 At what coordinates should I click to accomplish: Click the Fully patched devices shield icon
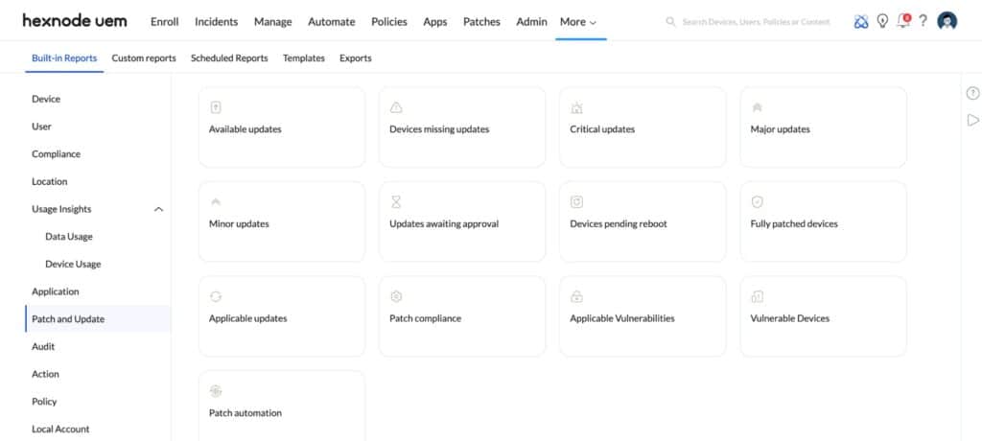758,201
